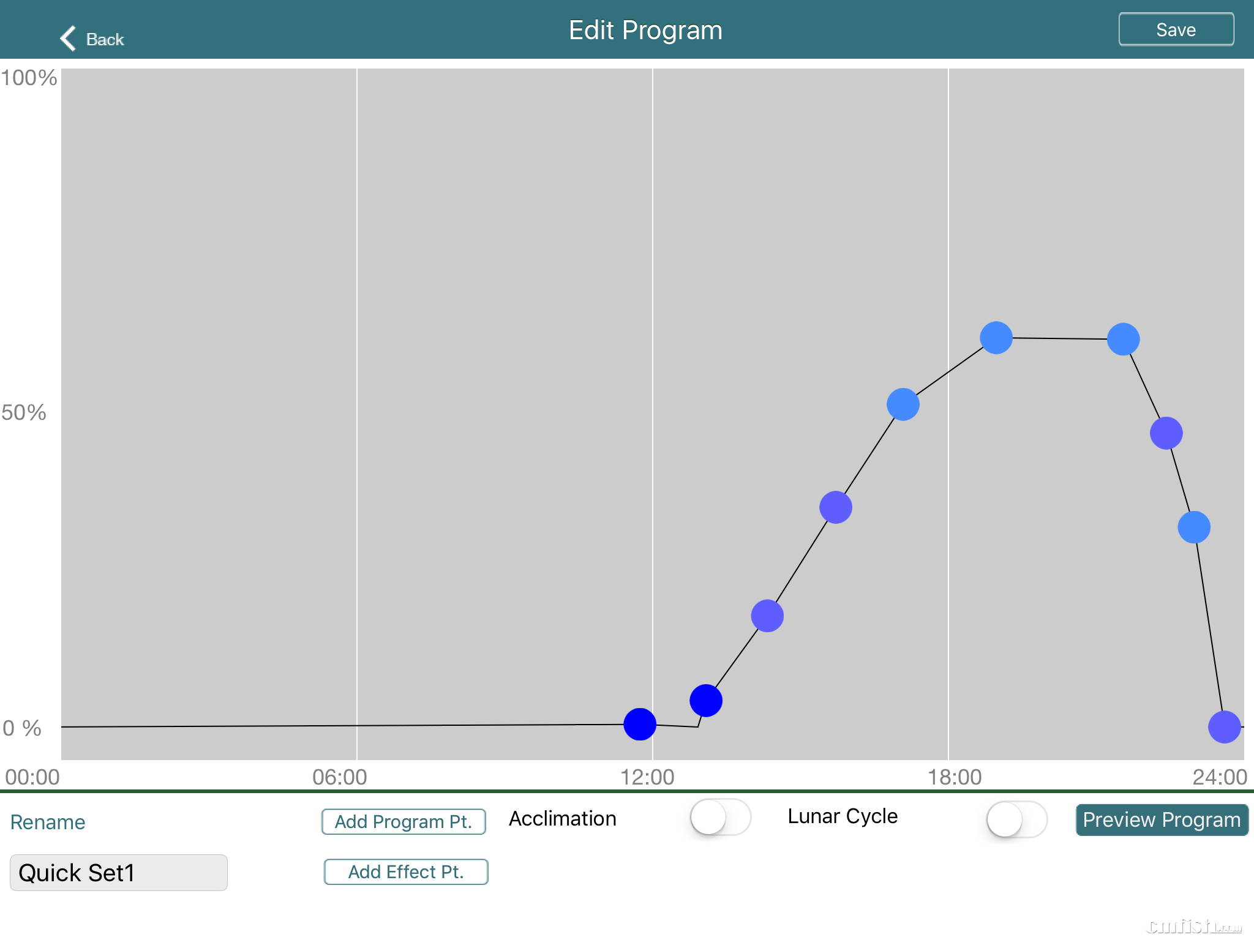Select purple point near 33% intensity
Image resolution: width=1254 pixels, height=940 pixels.
pos(836,507)
